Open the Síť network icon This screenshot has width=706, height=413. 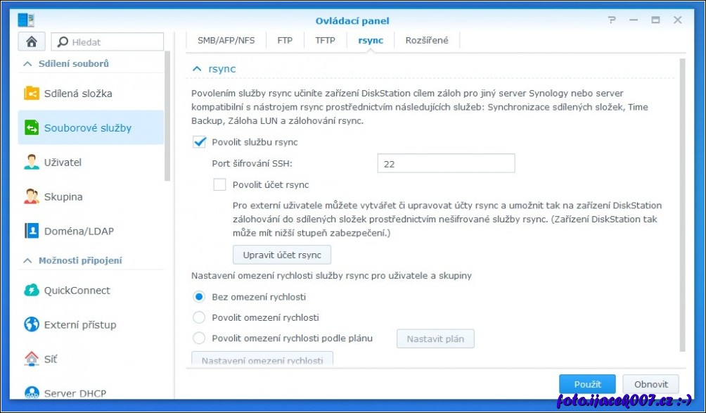click(x=32, y=359)
